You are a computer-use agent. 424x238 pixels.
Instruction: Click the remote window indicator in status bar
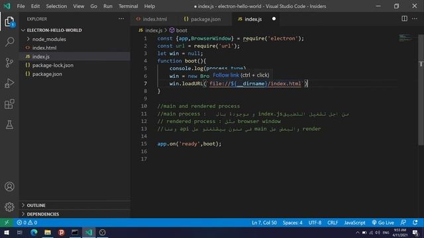[7, 223]
